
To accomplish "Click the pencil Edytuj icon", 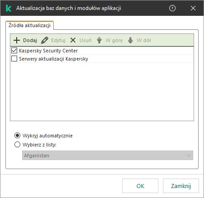I will click(x=45, y=40).
